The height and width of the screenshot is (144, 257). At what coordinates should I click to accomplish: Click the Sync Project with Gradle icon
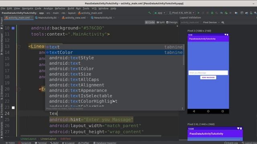coord(247,13)
